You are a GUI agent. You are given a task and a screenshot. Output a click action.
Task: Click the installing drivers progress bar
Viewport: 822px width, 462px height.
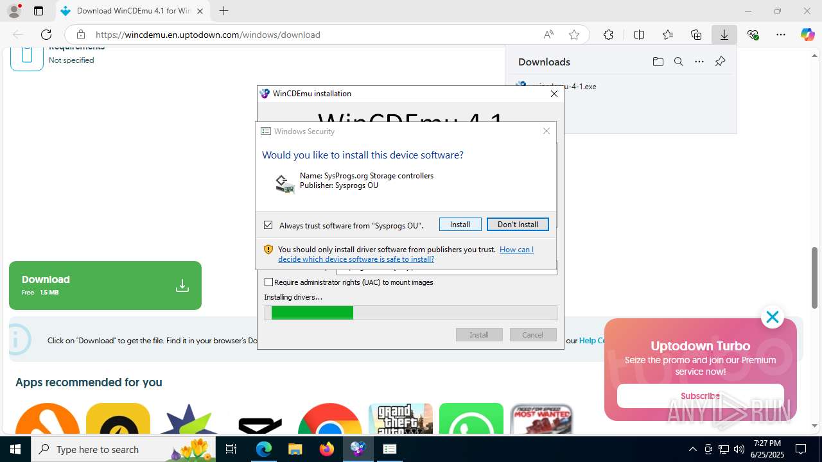[411, 312]
